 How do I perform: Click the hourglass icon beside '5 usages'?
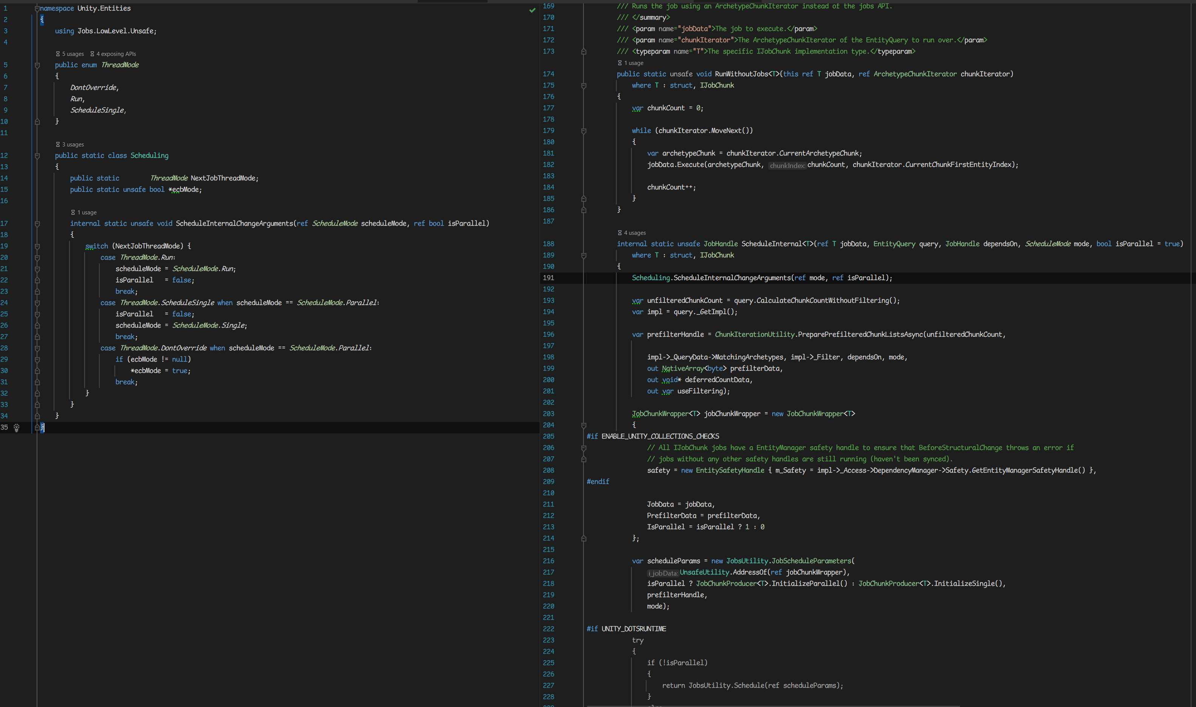[x=58, y=54]
